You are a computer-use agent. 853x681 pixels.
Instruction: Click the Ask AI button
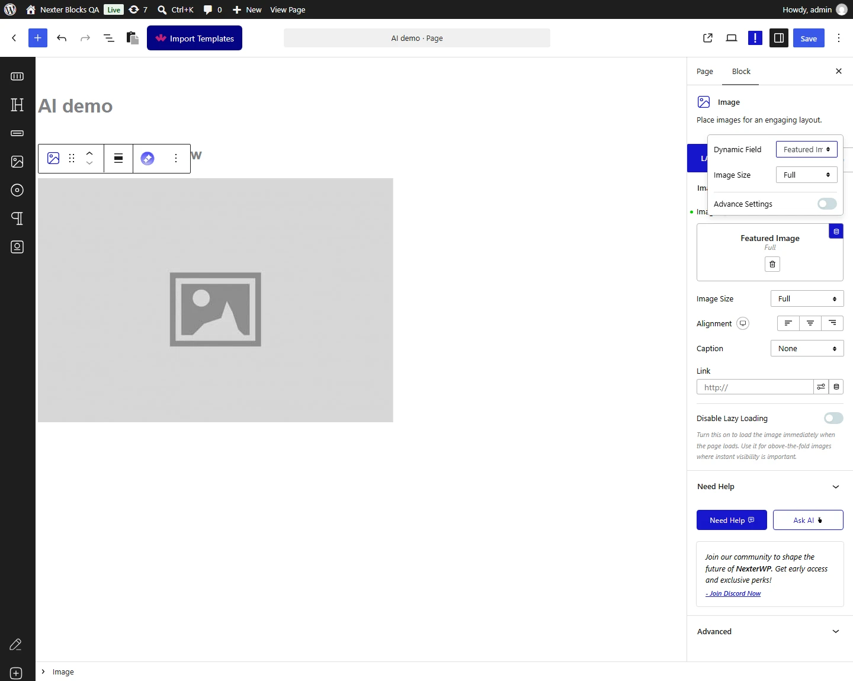click(808, 520)
